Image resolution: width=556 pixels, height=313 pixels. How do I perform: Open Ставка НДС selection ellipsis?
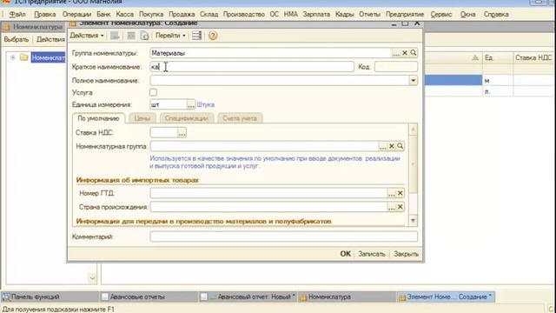click(x=182, y=133)
